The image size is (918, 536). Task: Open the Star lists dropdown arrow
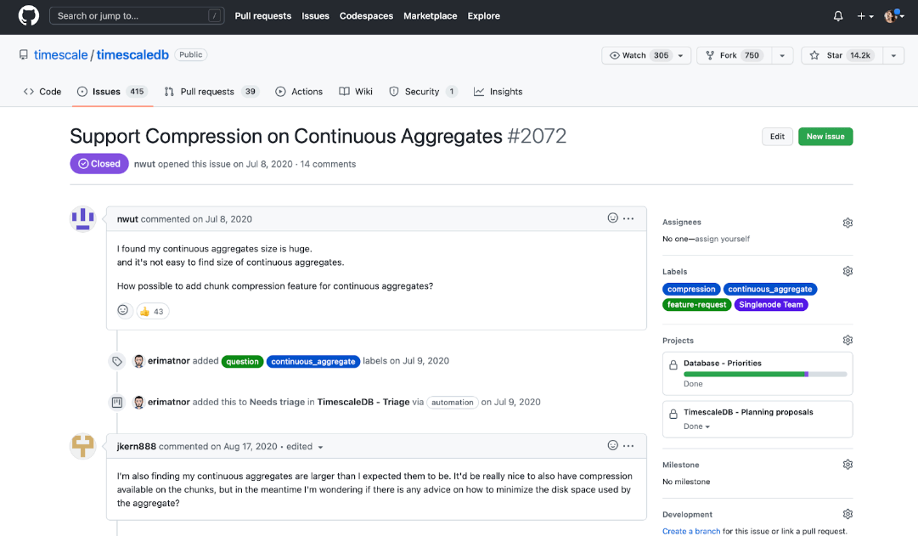tap(893, 55)
